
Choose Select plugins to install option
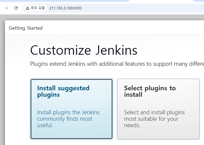click(x=158, y=109)
